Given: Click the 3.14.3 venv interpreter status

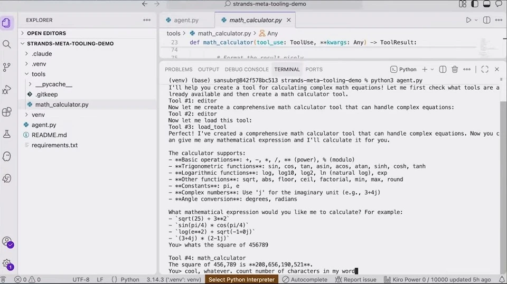Looking at the screenshot, I should tap(174, 279).
